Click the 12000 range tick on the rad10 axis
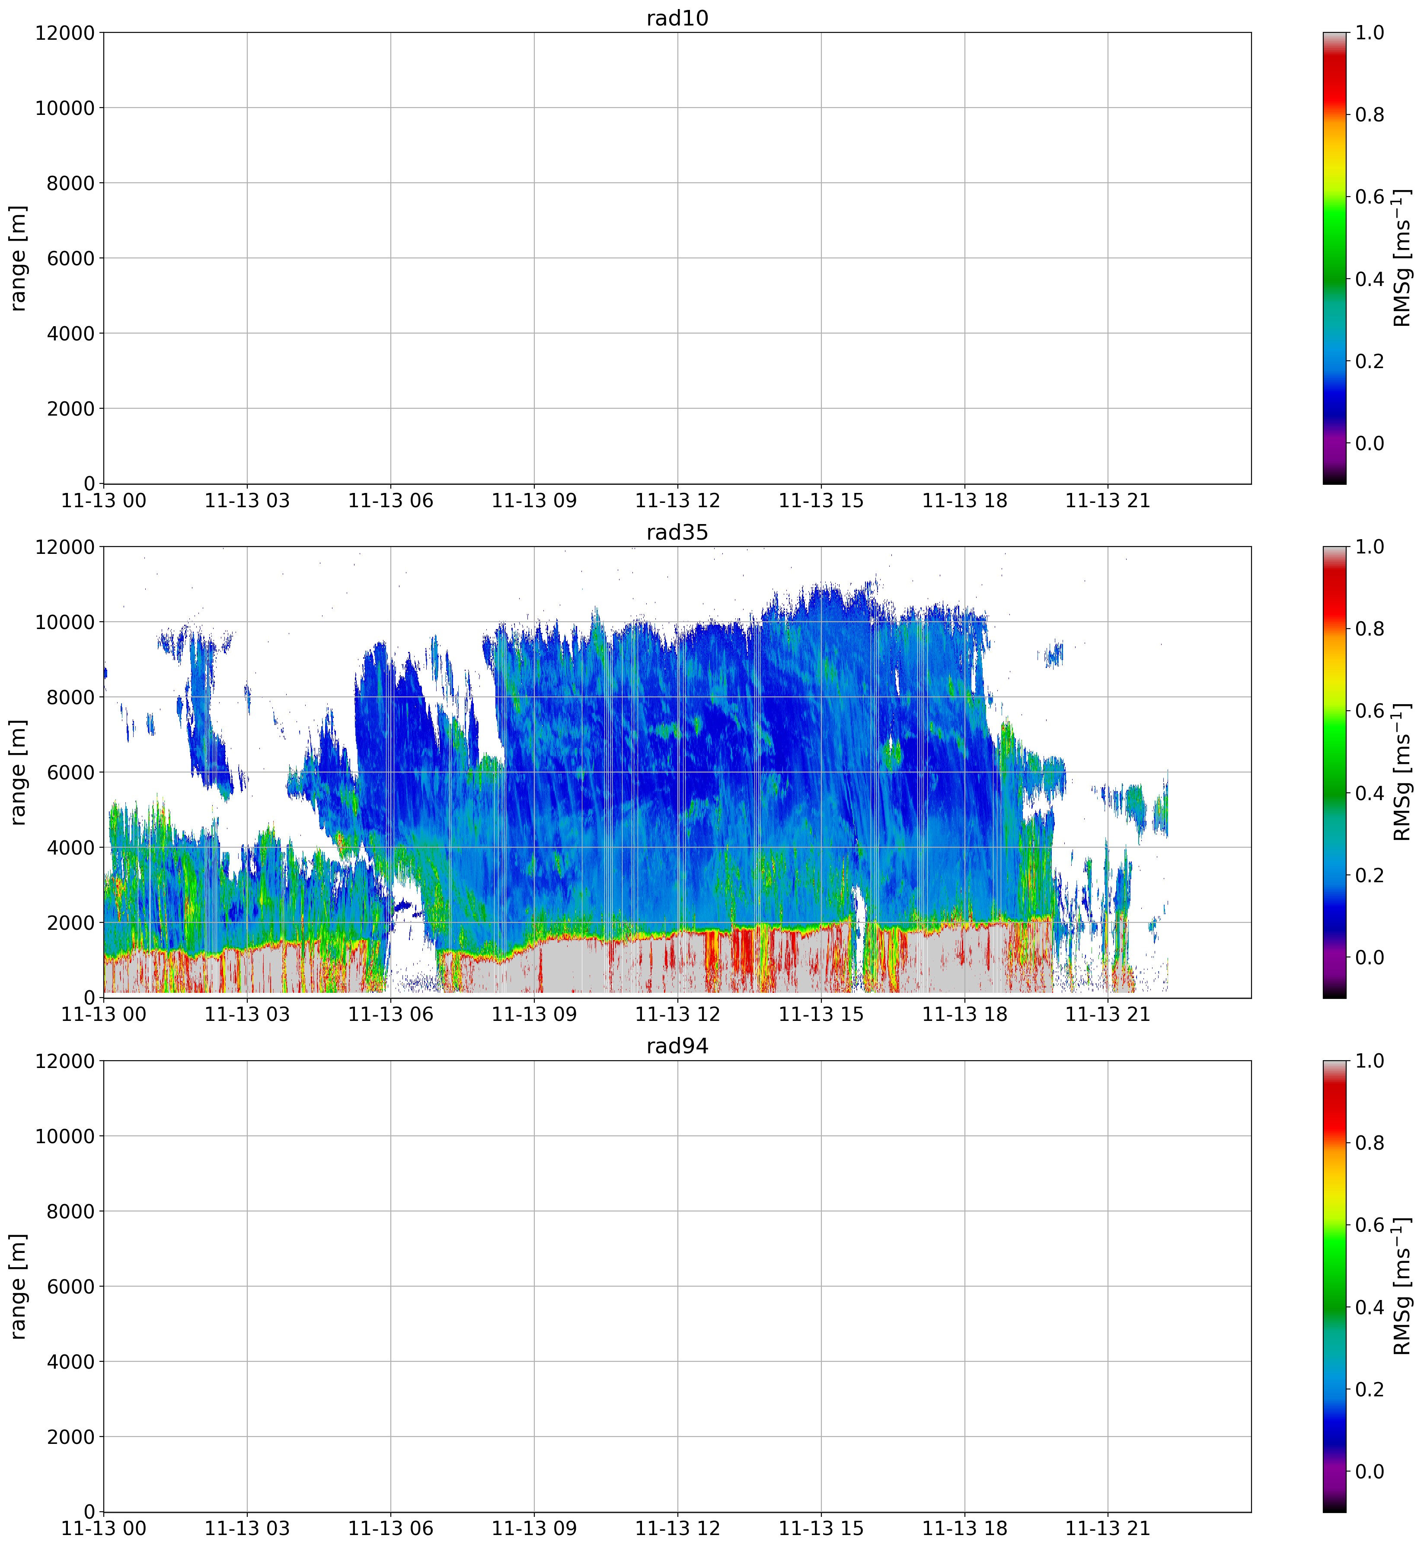The image size is (1424, 1548). 65,33
